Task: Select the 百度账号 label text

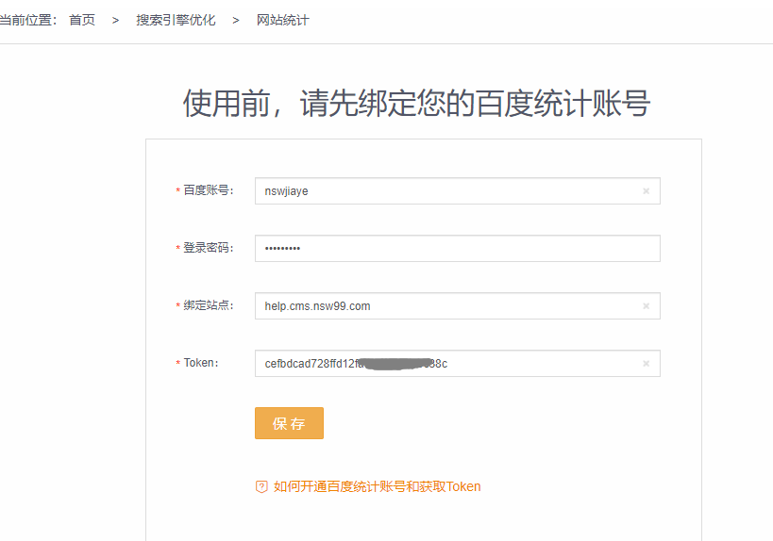Action: click(208, 190)
